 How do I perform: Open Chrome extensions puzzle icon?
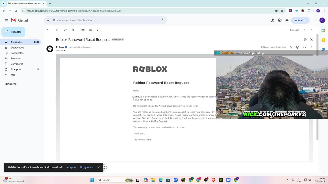(x=309, y=11)
